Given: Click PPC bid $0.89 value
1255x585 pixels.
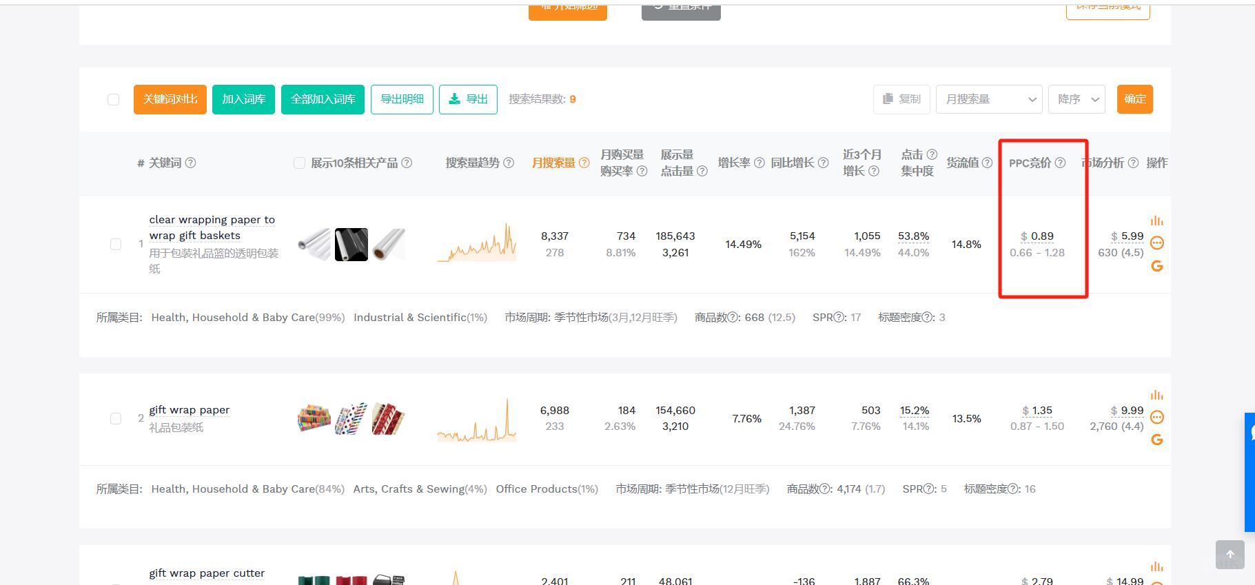Looking at the screenshot, I should [x=1037, y=236].
